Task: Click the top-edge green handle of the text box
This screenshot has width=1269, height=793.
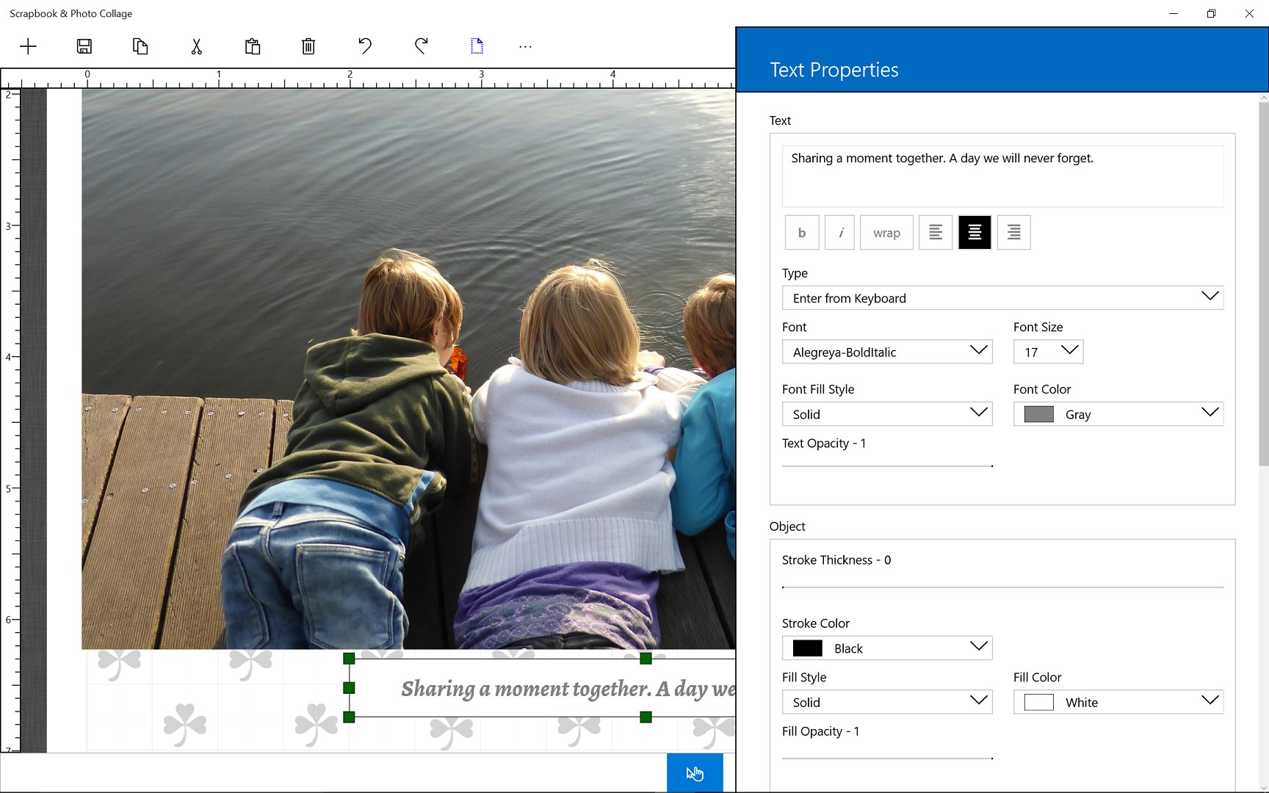Action: (646, 659)
